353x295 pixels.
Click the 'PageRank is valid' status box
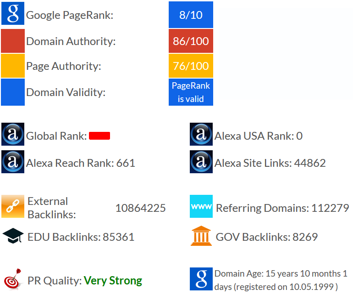point(191,92)
